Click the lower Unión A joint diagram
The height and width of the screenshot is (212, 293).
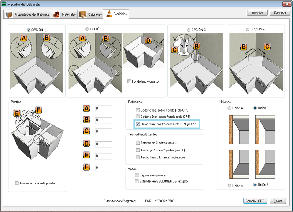click(x=239, y=164)
